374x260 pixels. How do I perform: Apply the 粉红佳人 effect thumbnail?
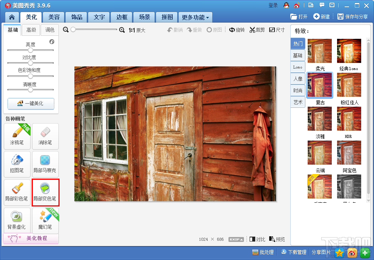pyautogui.click(x=349, y=85)
